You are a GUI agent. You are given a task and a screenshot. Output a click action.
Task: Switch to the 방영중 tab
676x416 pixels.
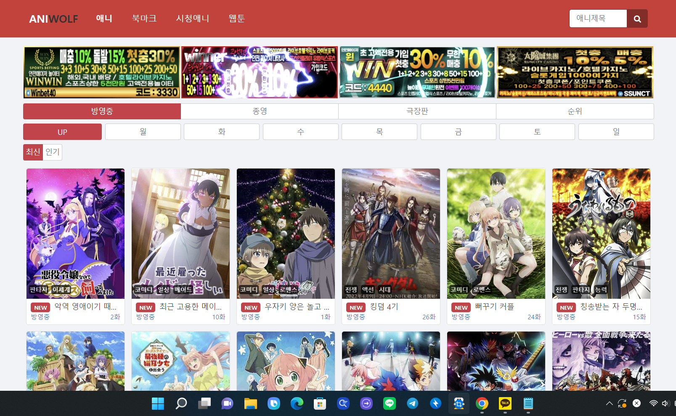point(102,111)
